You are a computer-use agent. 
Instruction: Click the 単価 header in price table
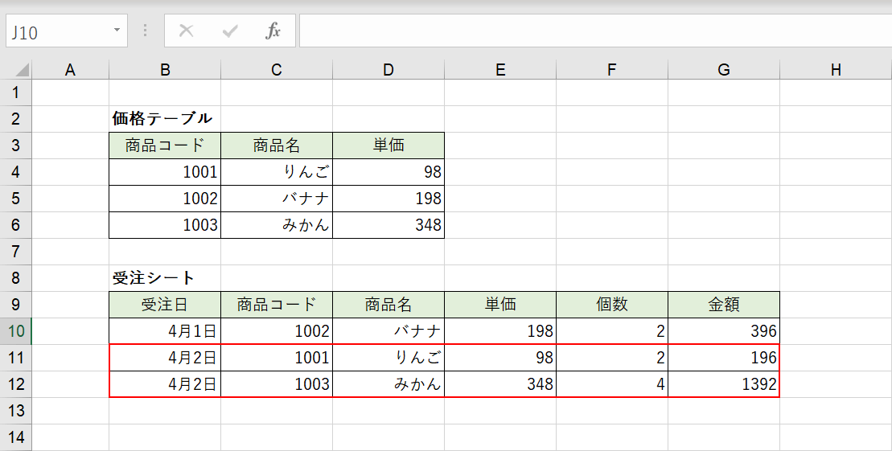tap(388, 145)
